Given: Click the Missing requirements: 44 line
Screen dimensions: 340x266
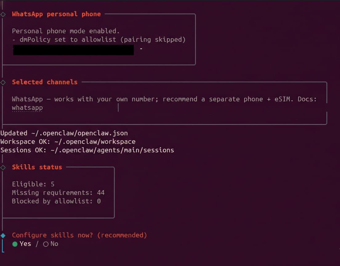Looking at the screenshot, I should click(58, 193).
